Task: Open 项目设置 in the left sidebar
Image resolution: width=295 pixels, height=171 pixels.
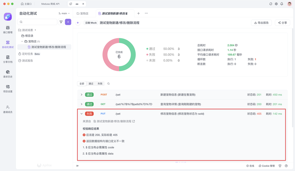Action: [8, 88]
